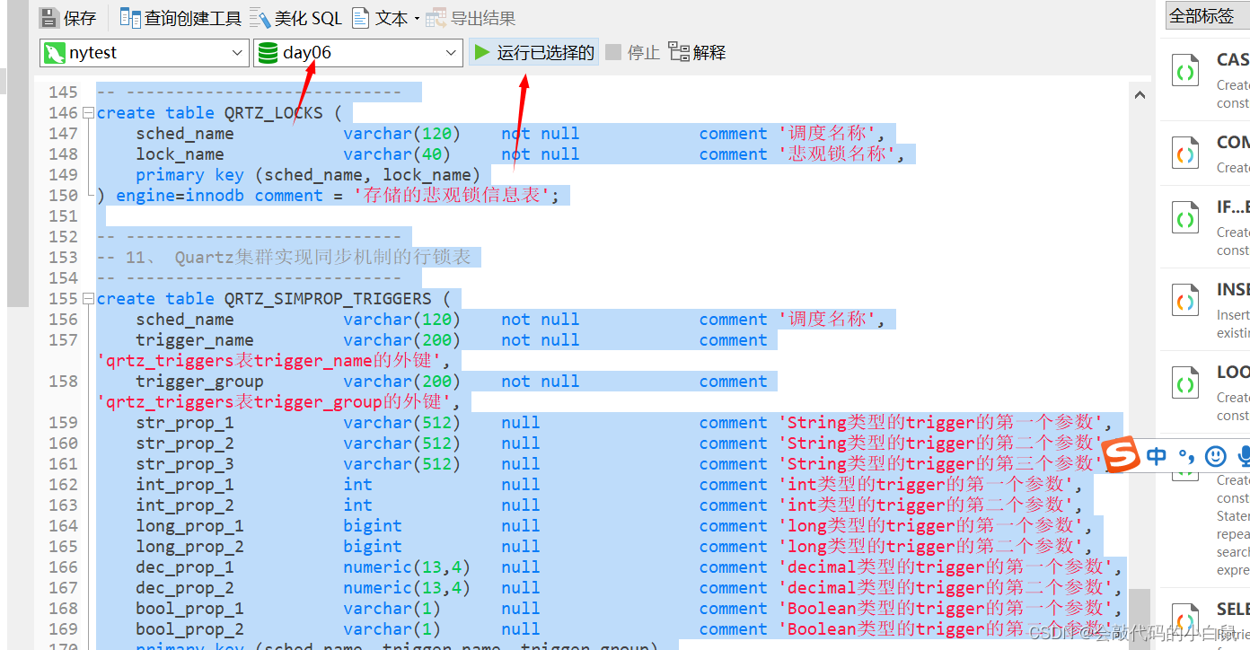Click 'varchar(40)' on line 148
Screen dimensions: 1250x650
[x=397, y=154]
